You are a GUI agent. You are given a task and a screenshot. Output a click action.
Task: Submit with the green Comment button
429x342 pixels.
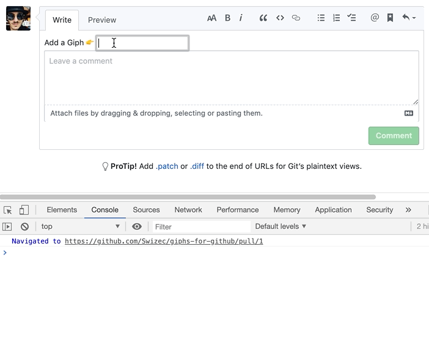[x=394, y=136]
